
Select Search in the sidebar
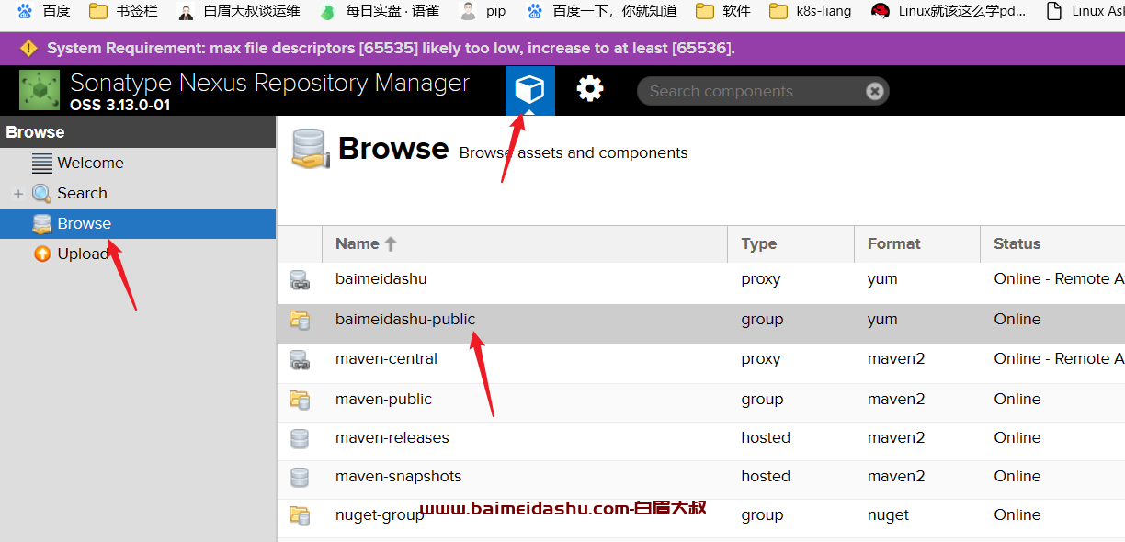[138, 194]
